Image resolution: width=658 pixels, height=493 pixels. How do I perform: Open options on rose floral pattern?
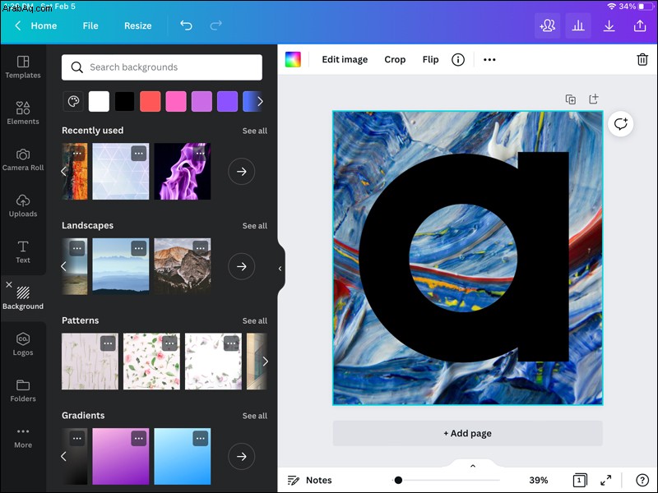(x=169, y=343)
